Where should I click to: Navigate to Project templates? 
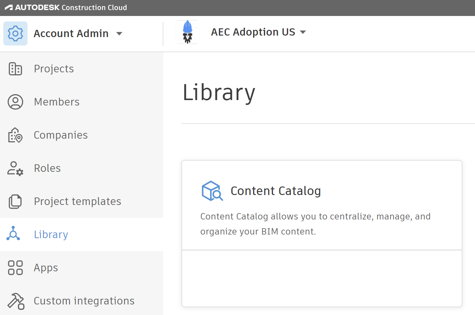[77, 201]
